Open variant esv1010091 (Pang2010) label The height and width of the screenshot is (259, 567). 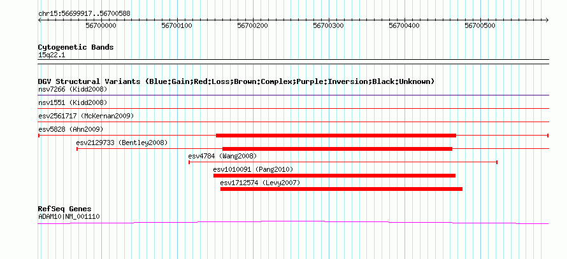[x=253, y=169]
